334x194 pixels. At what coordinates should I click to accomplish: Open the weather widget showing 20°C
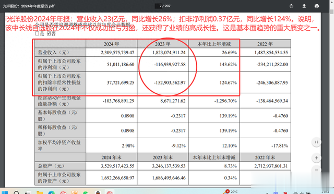point(231,192)
